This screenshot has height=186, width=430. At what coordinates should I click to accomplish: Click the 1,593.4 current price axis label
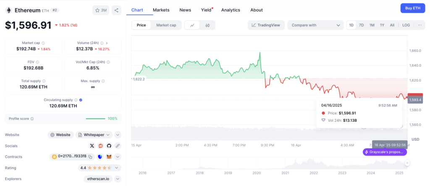tap(415, 100)
